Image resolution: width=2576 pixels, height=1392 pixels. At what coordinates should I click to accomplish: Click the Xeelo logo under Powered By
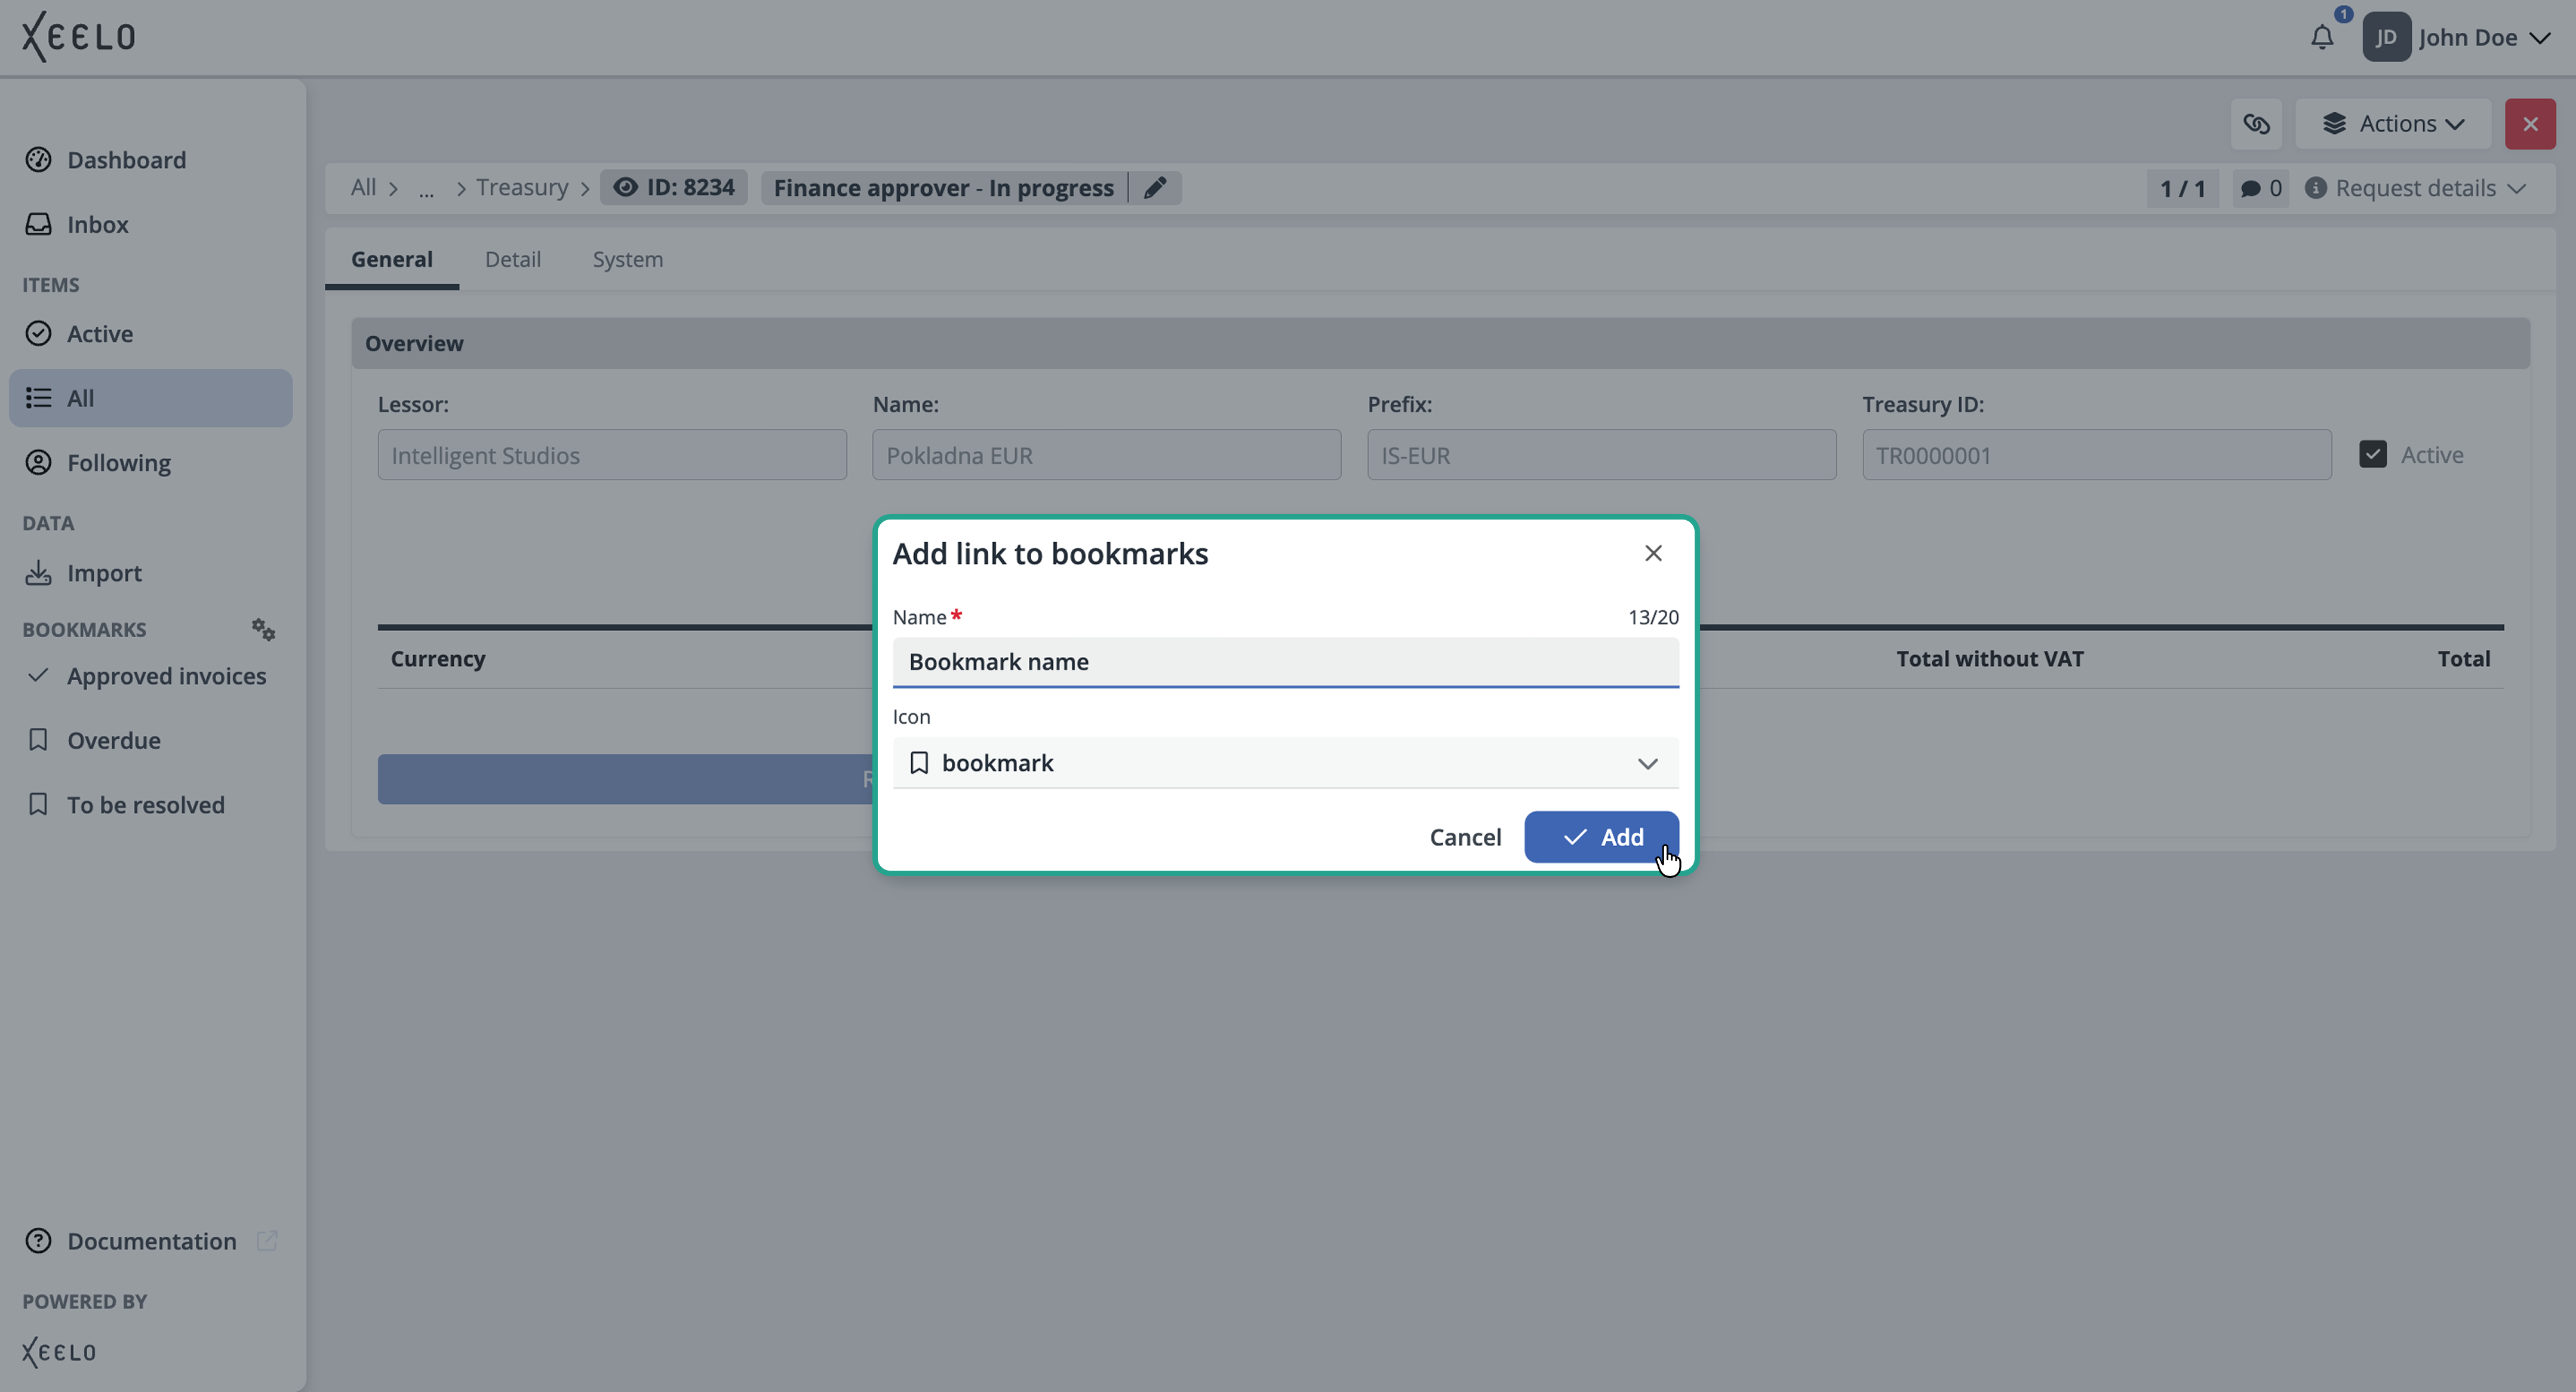[59, 1352]
